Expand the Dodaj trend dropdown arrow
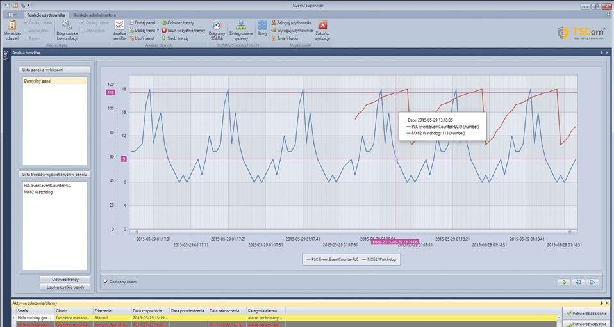 click(158, 31)
